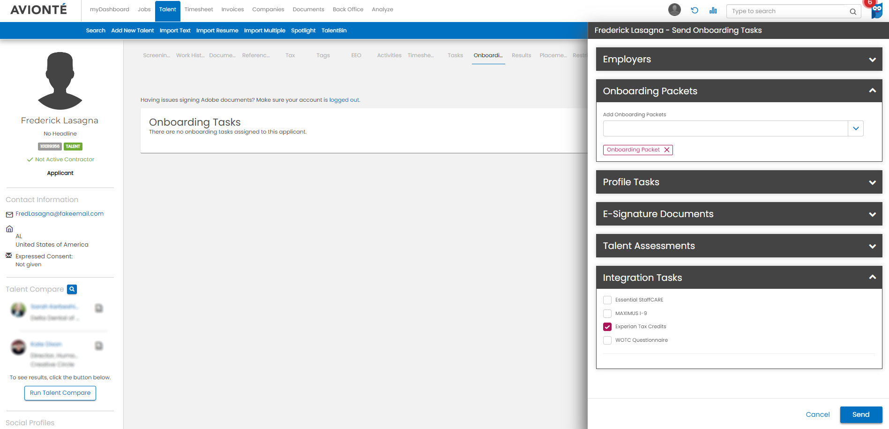Remove the Onboarding Packet chip
Screen dimensions: 889x429
[x=667, y=150]
